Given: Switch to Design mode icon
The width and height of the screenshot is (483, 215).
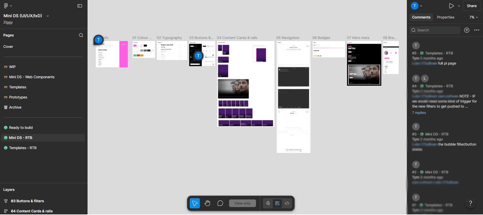Looking at the screenshot, I should [x=277, y=203].
